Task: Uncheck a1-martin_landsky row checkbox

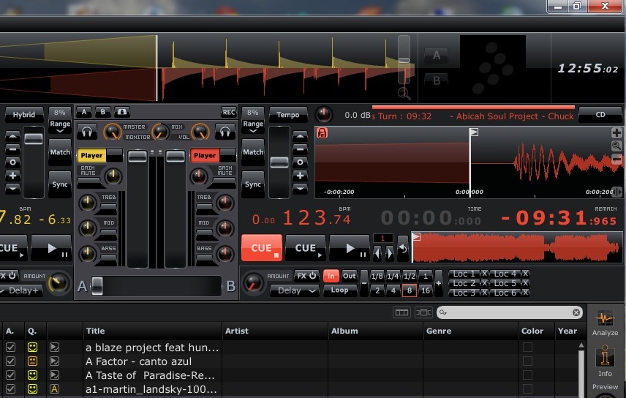Action: pyautogui.click(x=10, y=388)
